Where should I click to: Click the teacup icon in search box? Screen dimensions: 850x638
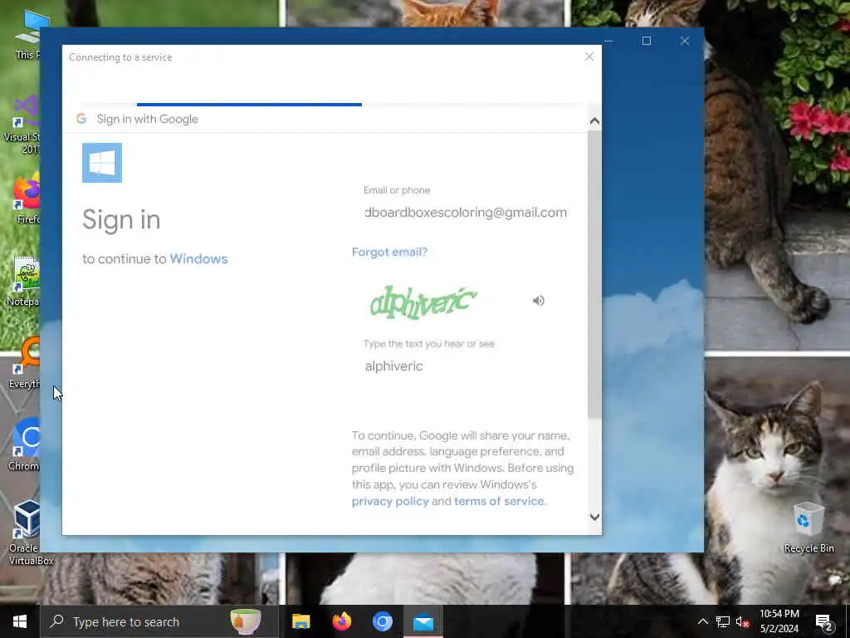(x=246, y=621)
